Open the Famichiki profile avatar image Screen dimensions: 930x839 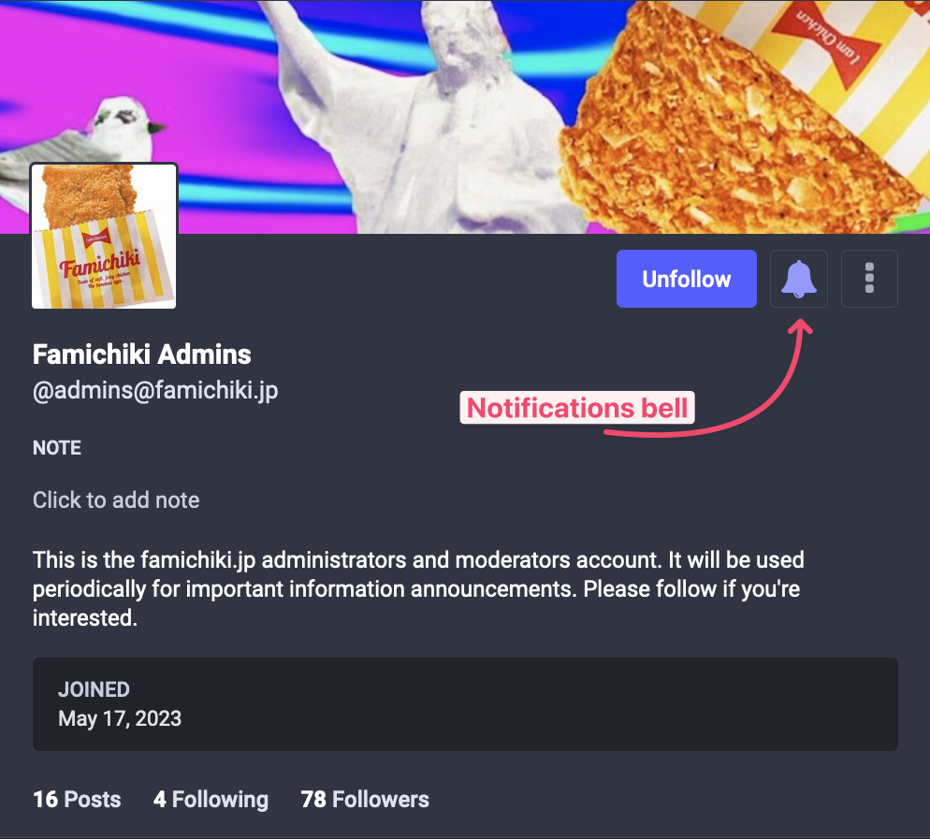[x=105, y=236]
